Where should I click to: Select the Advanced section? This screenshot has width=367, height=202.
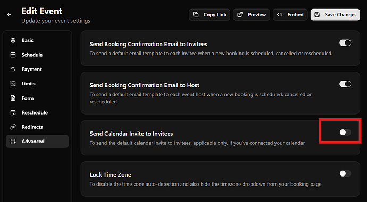pyautogui.click(x=37, y=142)
